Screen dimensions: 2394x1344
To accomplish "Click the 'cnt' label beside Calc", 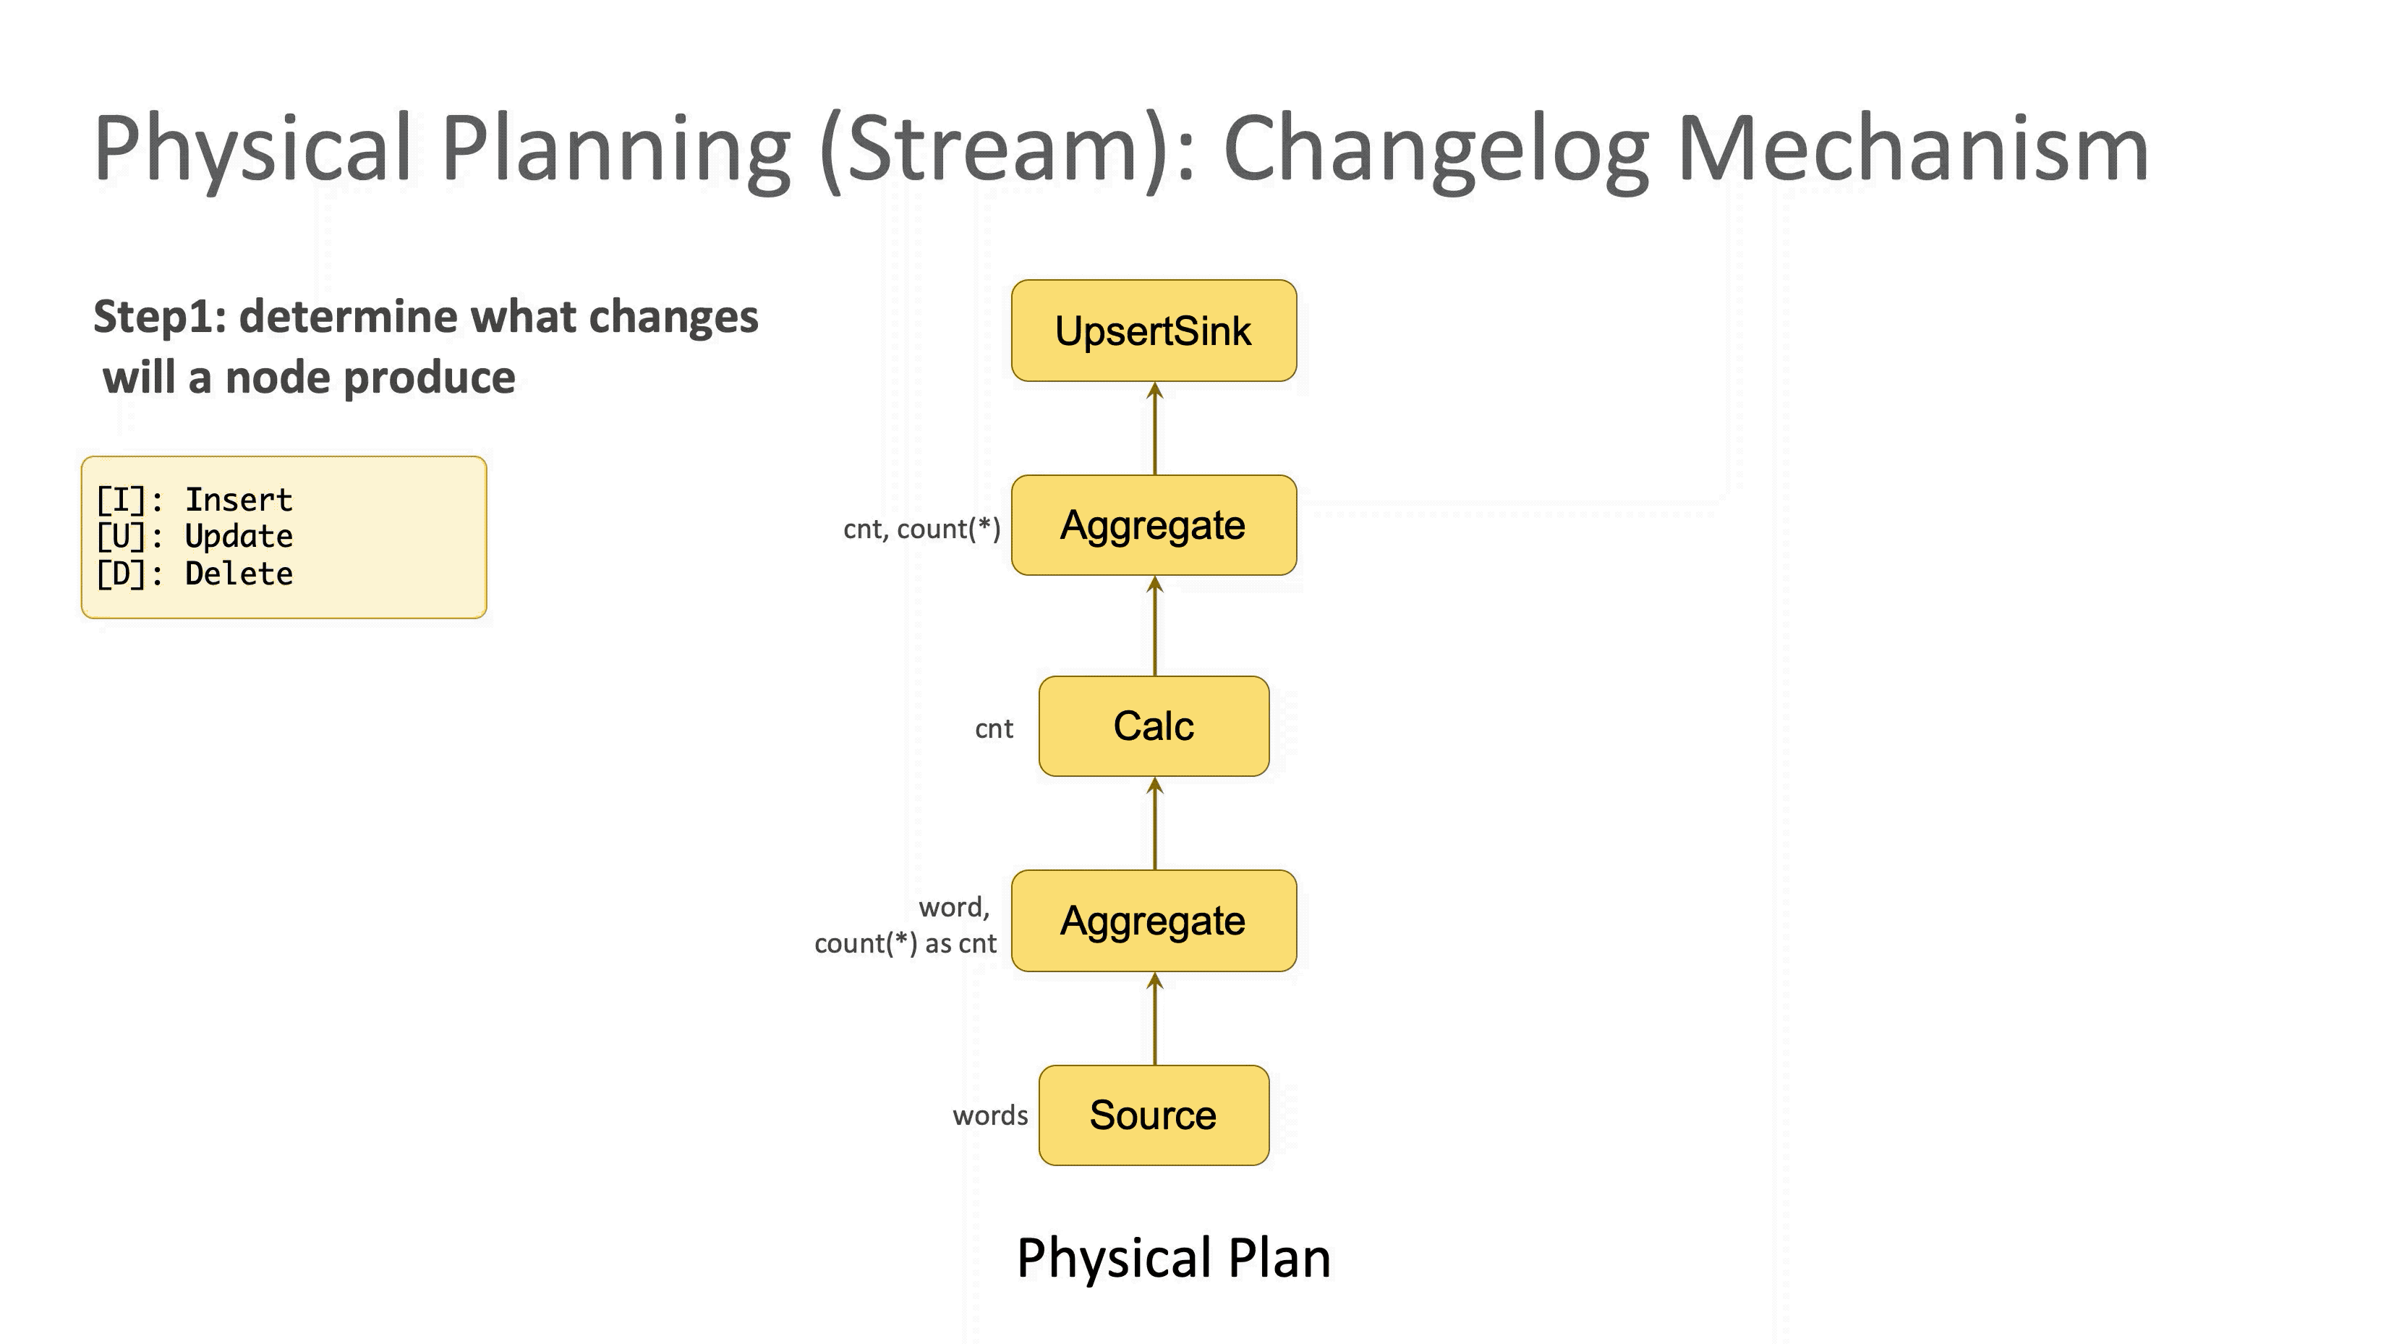I will pyautogui.click(x=994, y=728).
